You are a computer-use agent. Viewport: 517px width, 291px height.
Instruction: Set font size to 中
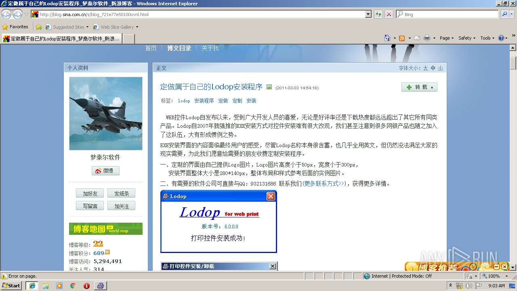click(x=433, y=68)
